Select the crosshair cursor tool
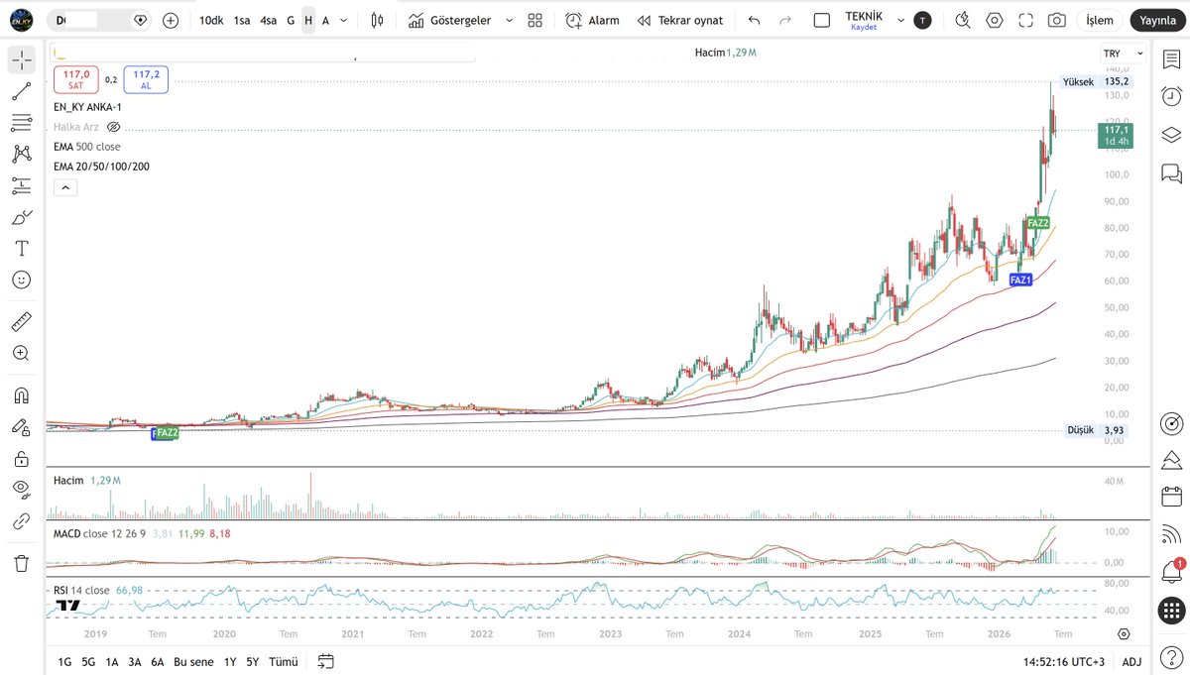 (x=21, y=60)
